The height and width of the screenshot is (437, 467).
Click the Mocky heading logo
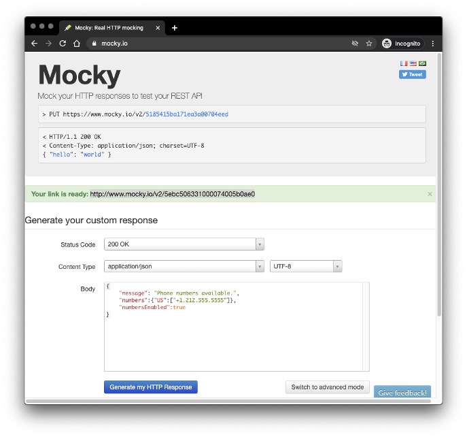(x=80, y=75)
